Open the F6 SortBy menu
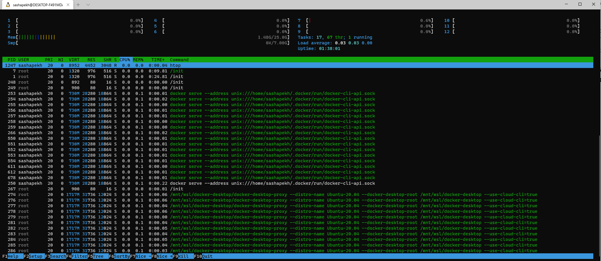This screenshot has height=261, width=601. point(119,256)
